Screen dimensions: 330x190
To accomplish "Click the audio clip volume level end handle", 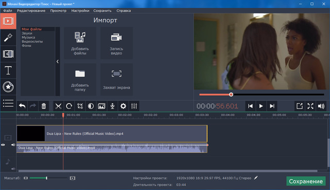I will pos(207,145).
